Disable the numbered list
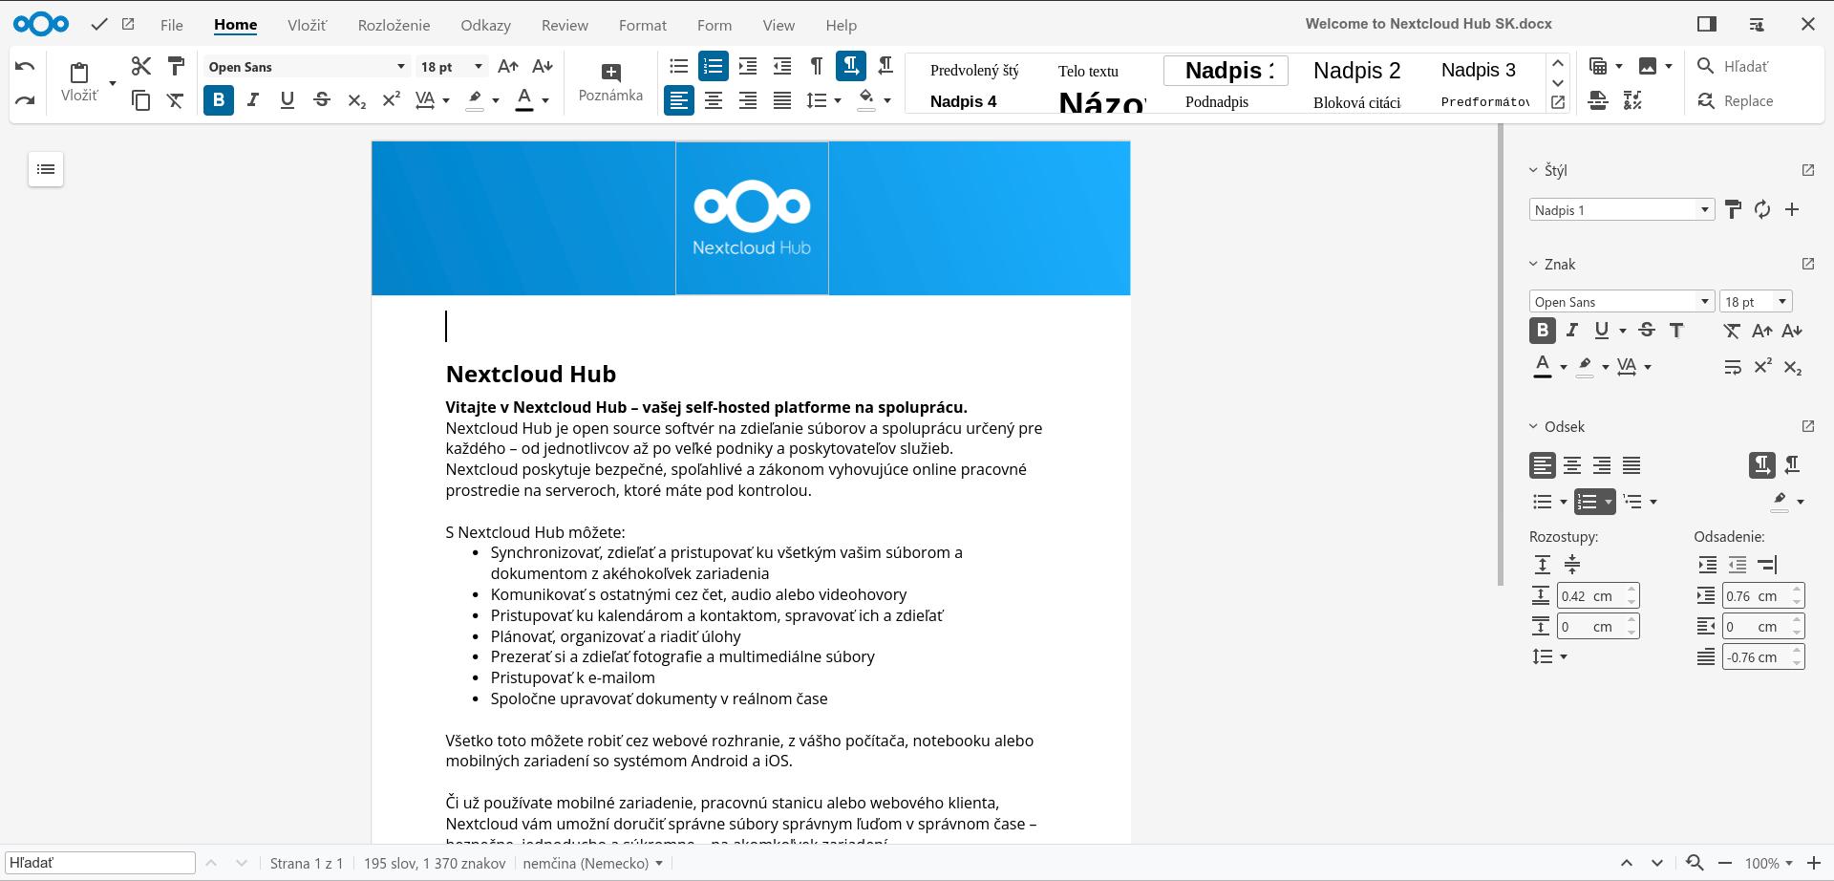This screenshot has height=881, width=1834. pos(713,65)
